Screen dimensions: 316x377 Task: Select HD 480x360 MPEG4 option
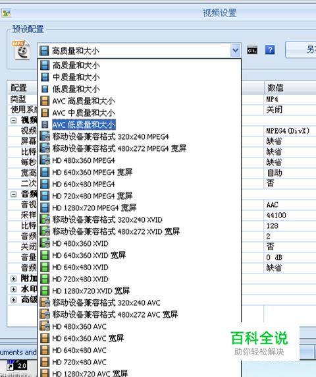coord(140,160)
